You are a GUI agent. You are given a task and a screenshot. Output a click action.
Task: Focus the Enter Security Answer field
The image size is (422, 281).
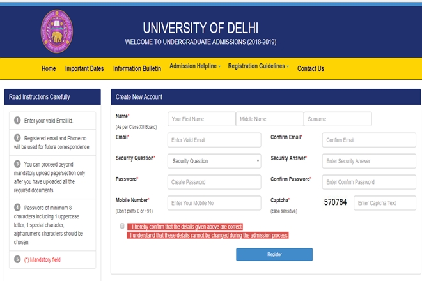(369, 161)
